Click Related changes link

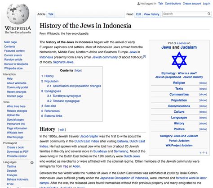coord(17,111)
